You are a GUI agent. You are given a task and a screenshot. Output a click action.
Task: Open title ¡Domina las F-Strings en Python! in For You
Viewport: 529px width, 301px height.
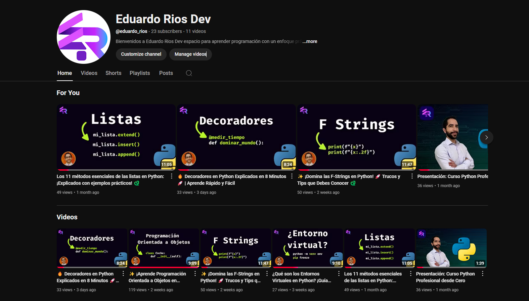pyautogui.click(x=349, y=180)
